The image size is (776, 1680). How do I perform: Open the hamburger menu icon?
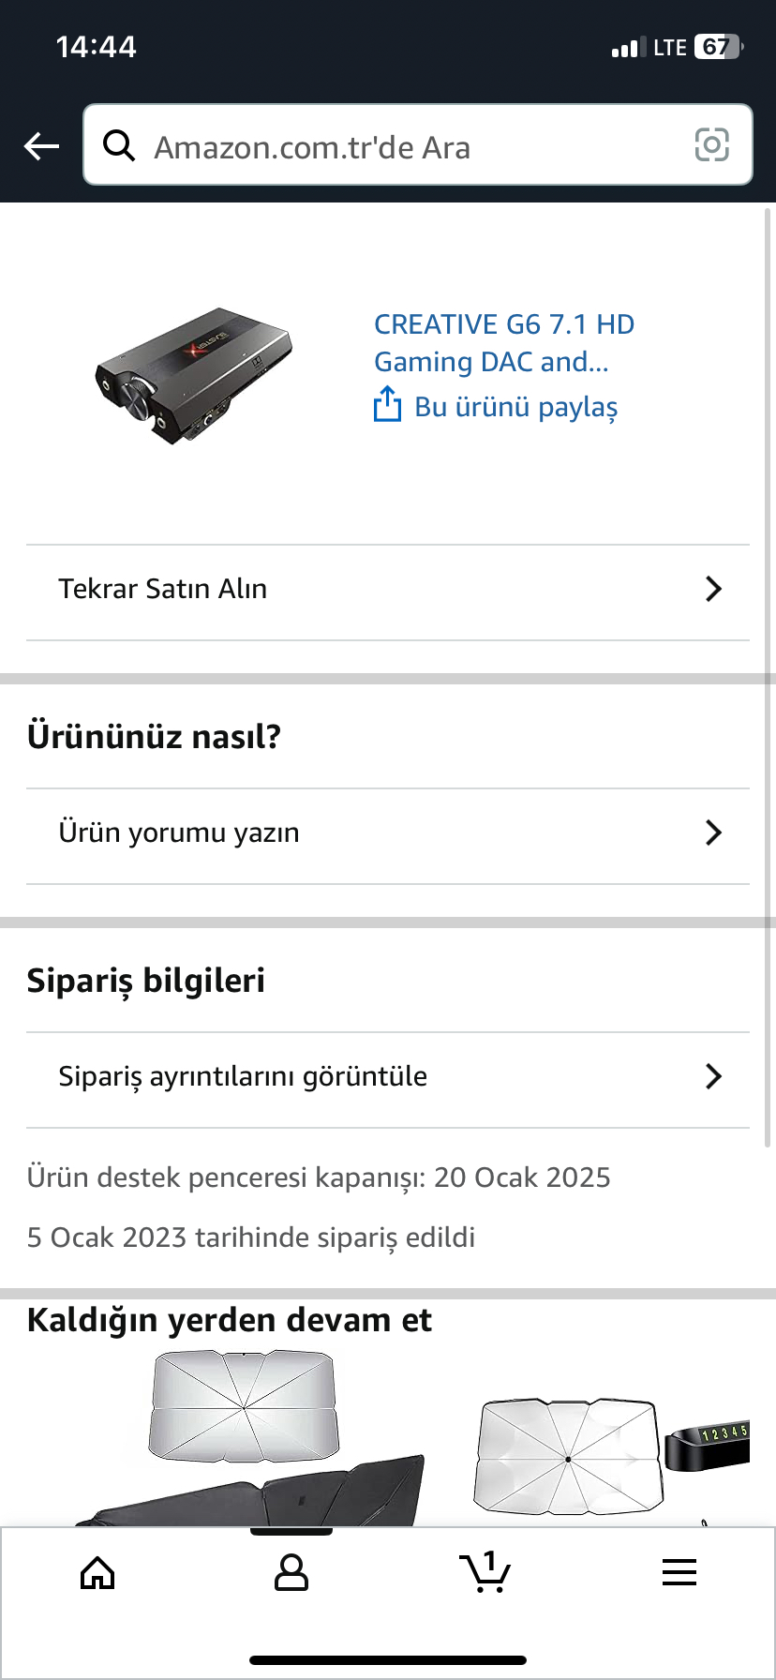click(x=679, y=1572)
